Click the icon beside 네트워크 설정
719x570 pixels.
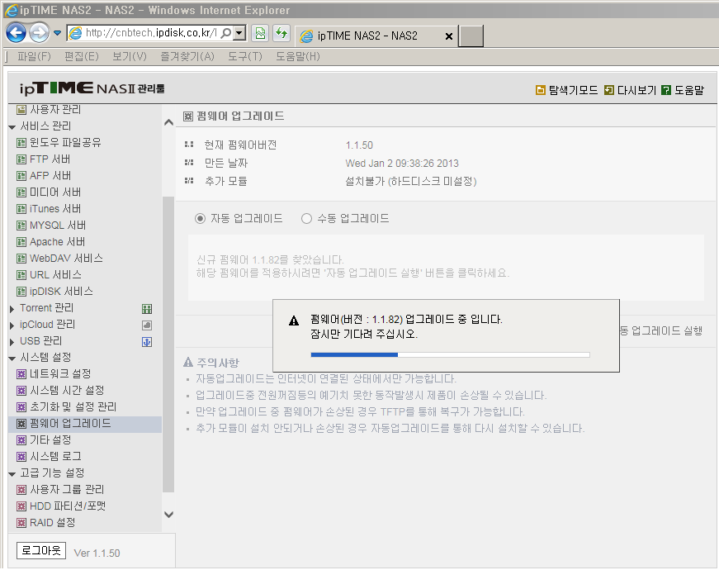point(21,374)
